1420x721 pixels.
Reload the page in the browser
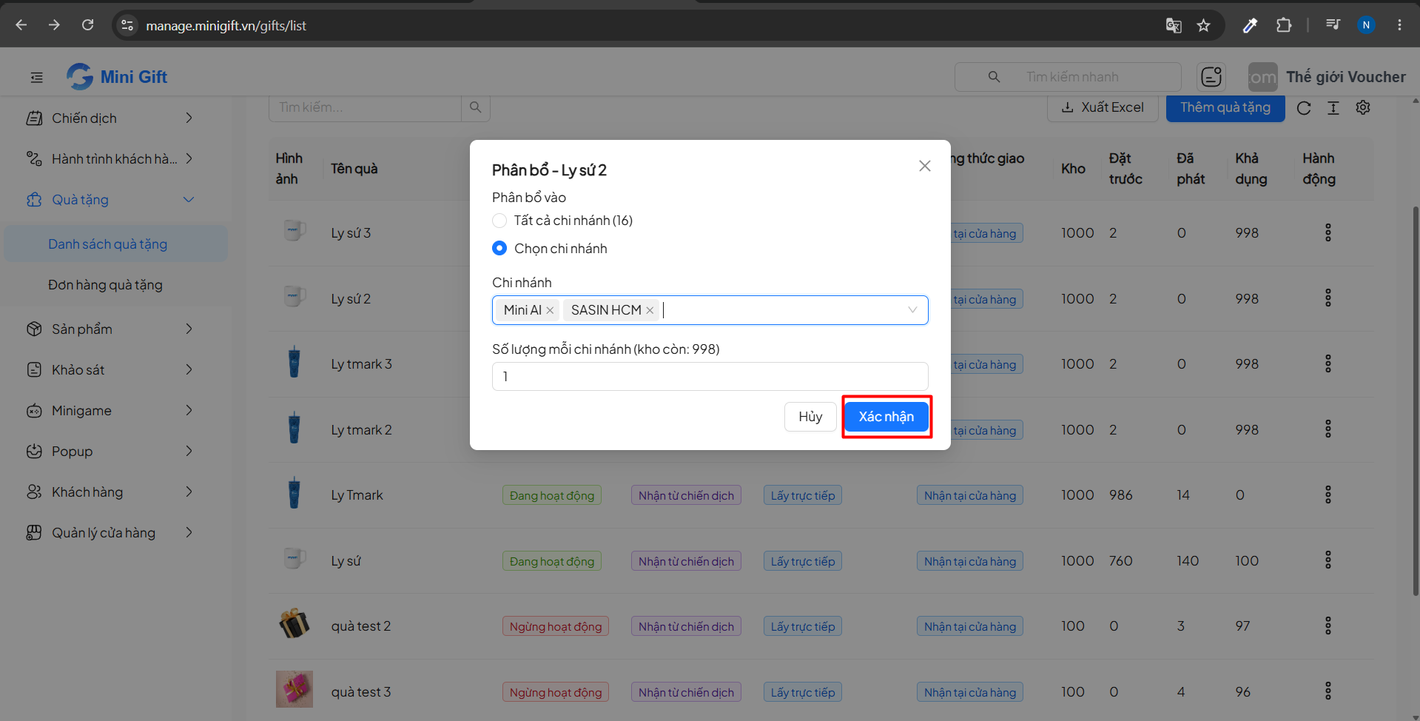pos(87,25)
